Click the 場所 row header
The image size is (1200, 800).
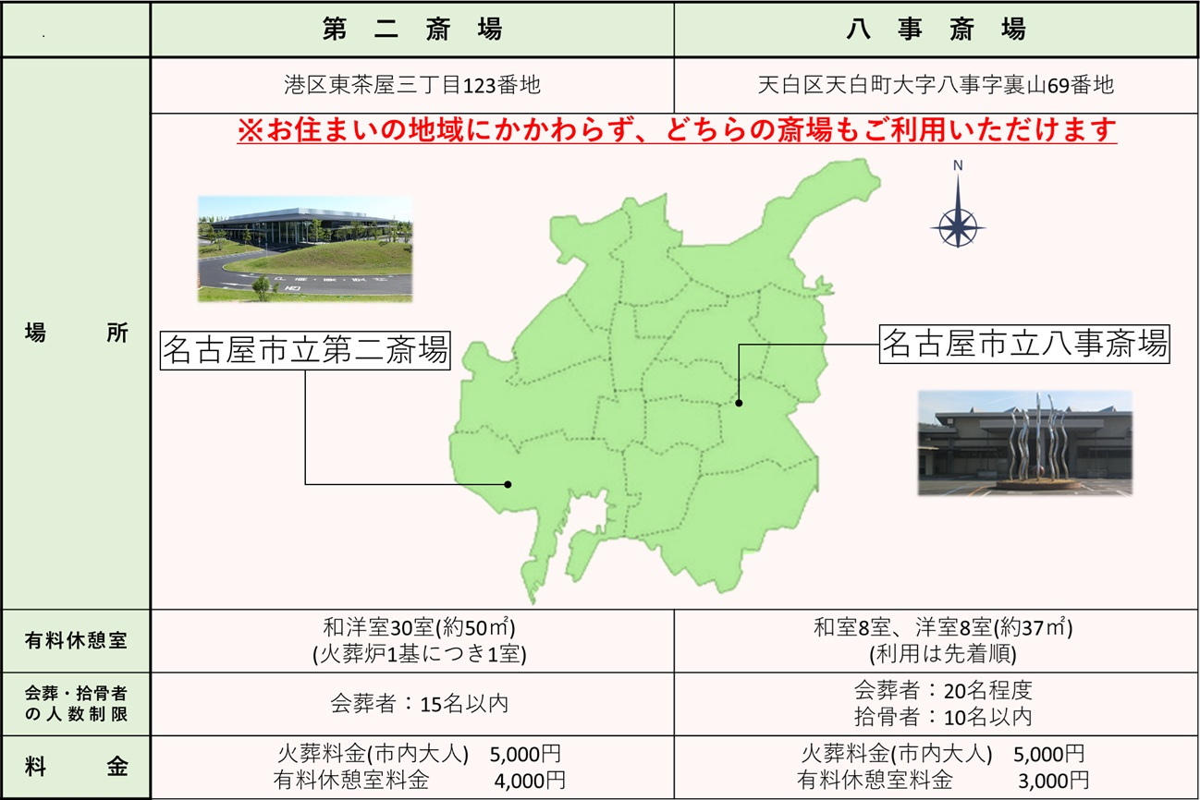point(76,334)
